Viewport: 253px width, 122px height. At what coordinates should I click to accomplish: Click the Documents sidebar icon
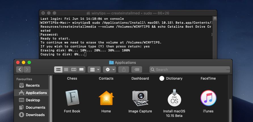click(x=22, y=107)
